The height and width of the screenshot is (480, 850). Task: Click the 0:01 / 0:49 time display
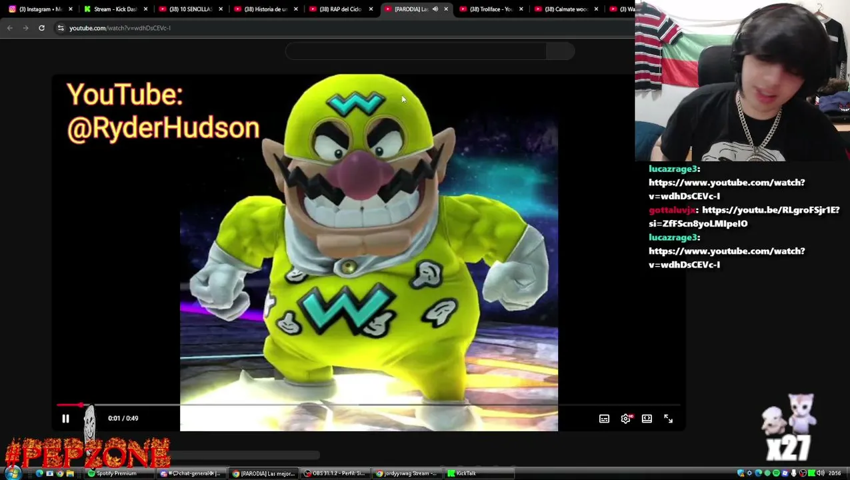[x=123, y=419]
